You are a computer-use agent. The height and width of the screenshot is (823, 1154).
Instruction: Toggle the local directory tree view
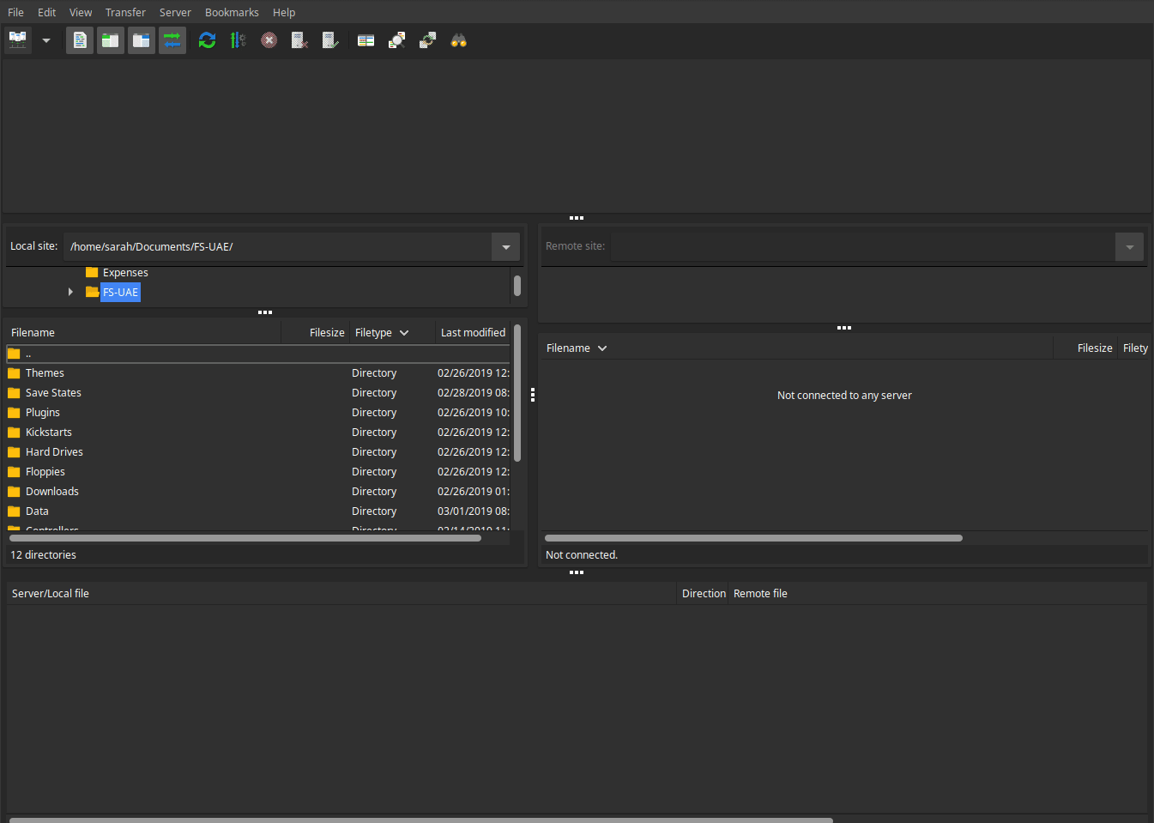(110, 39)
